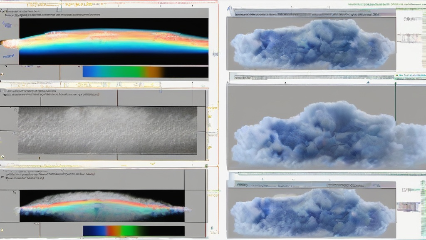The height and width of the screenshot is (240, 426).
Task: Expand the header bar above the bottom-right cloud
Action: [312, 185]
